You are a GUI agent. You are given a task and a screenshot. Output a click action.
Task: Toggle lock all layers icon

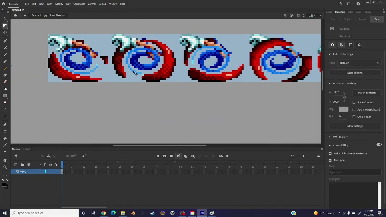(x=55, y=165)
